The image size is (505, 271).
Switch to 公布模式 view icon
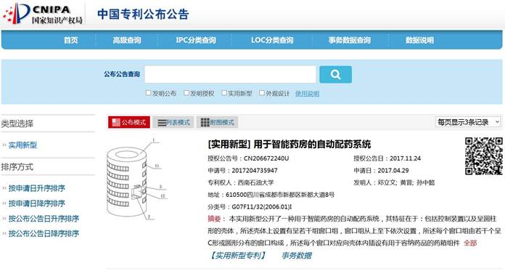(x=129, y=122)
